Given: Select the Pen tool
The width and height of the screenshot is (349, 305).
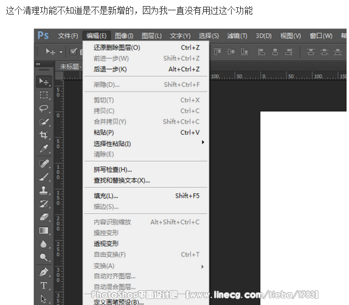Looking at the screenshot, I should (x=44, y=272).
